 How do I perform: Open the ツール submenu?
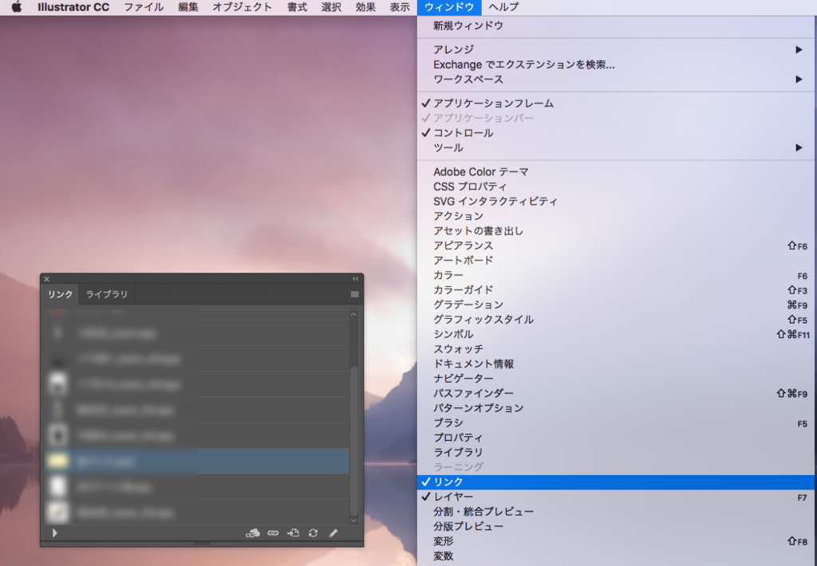point(617,148)
